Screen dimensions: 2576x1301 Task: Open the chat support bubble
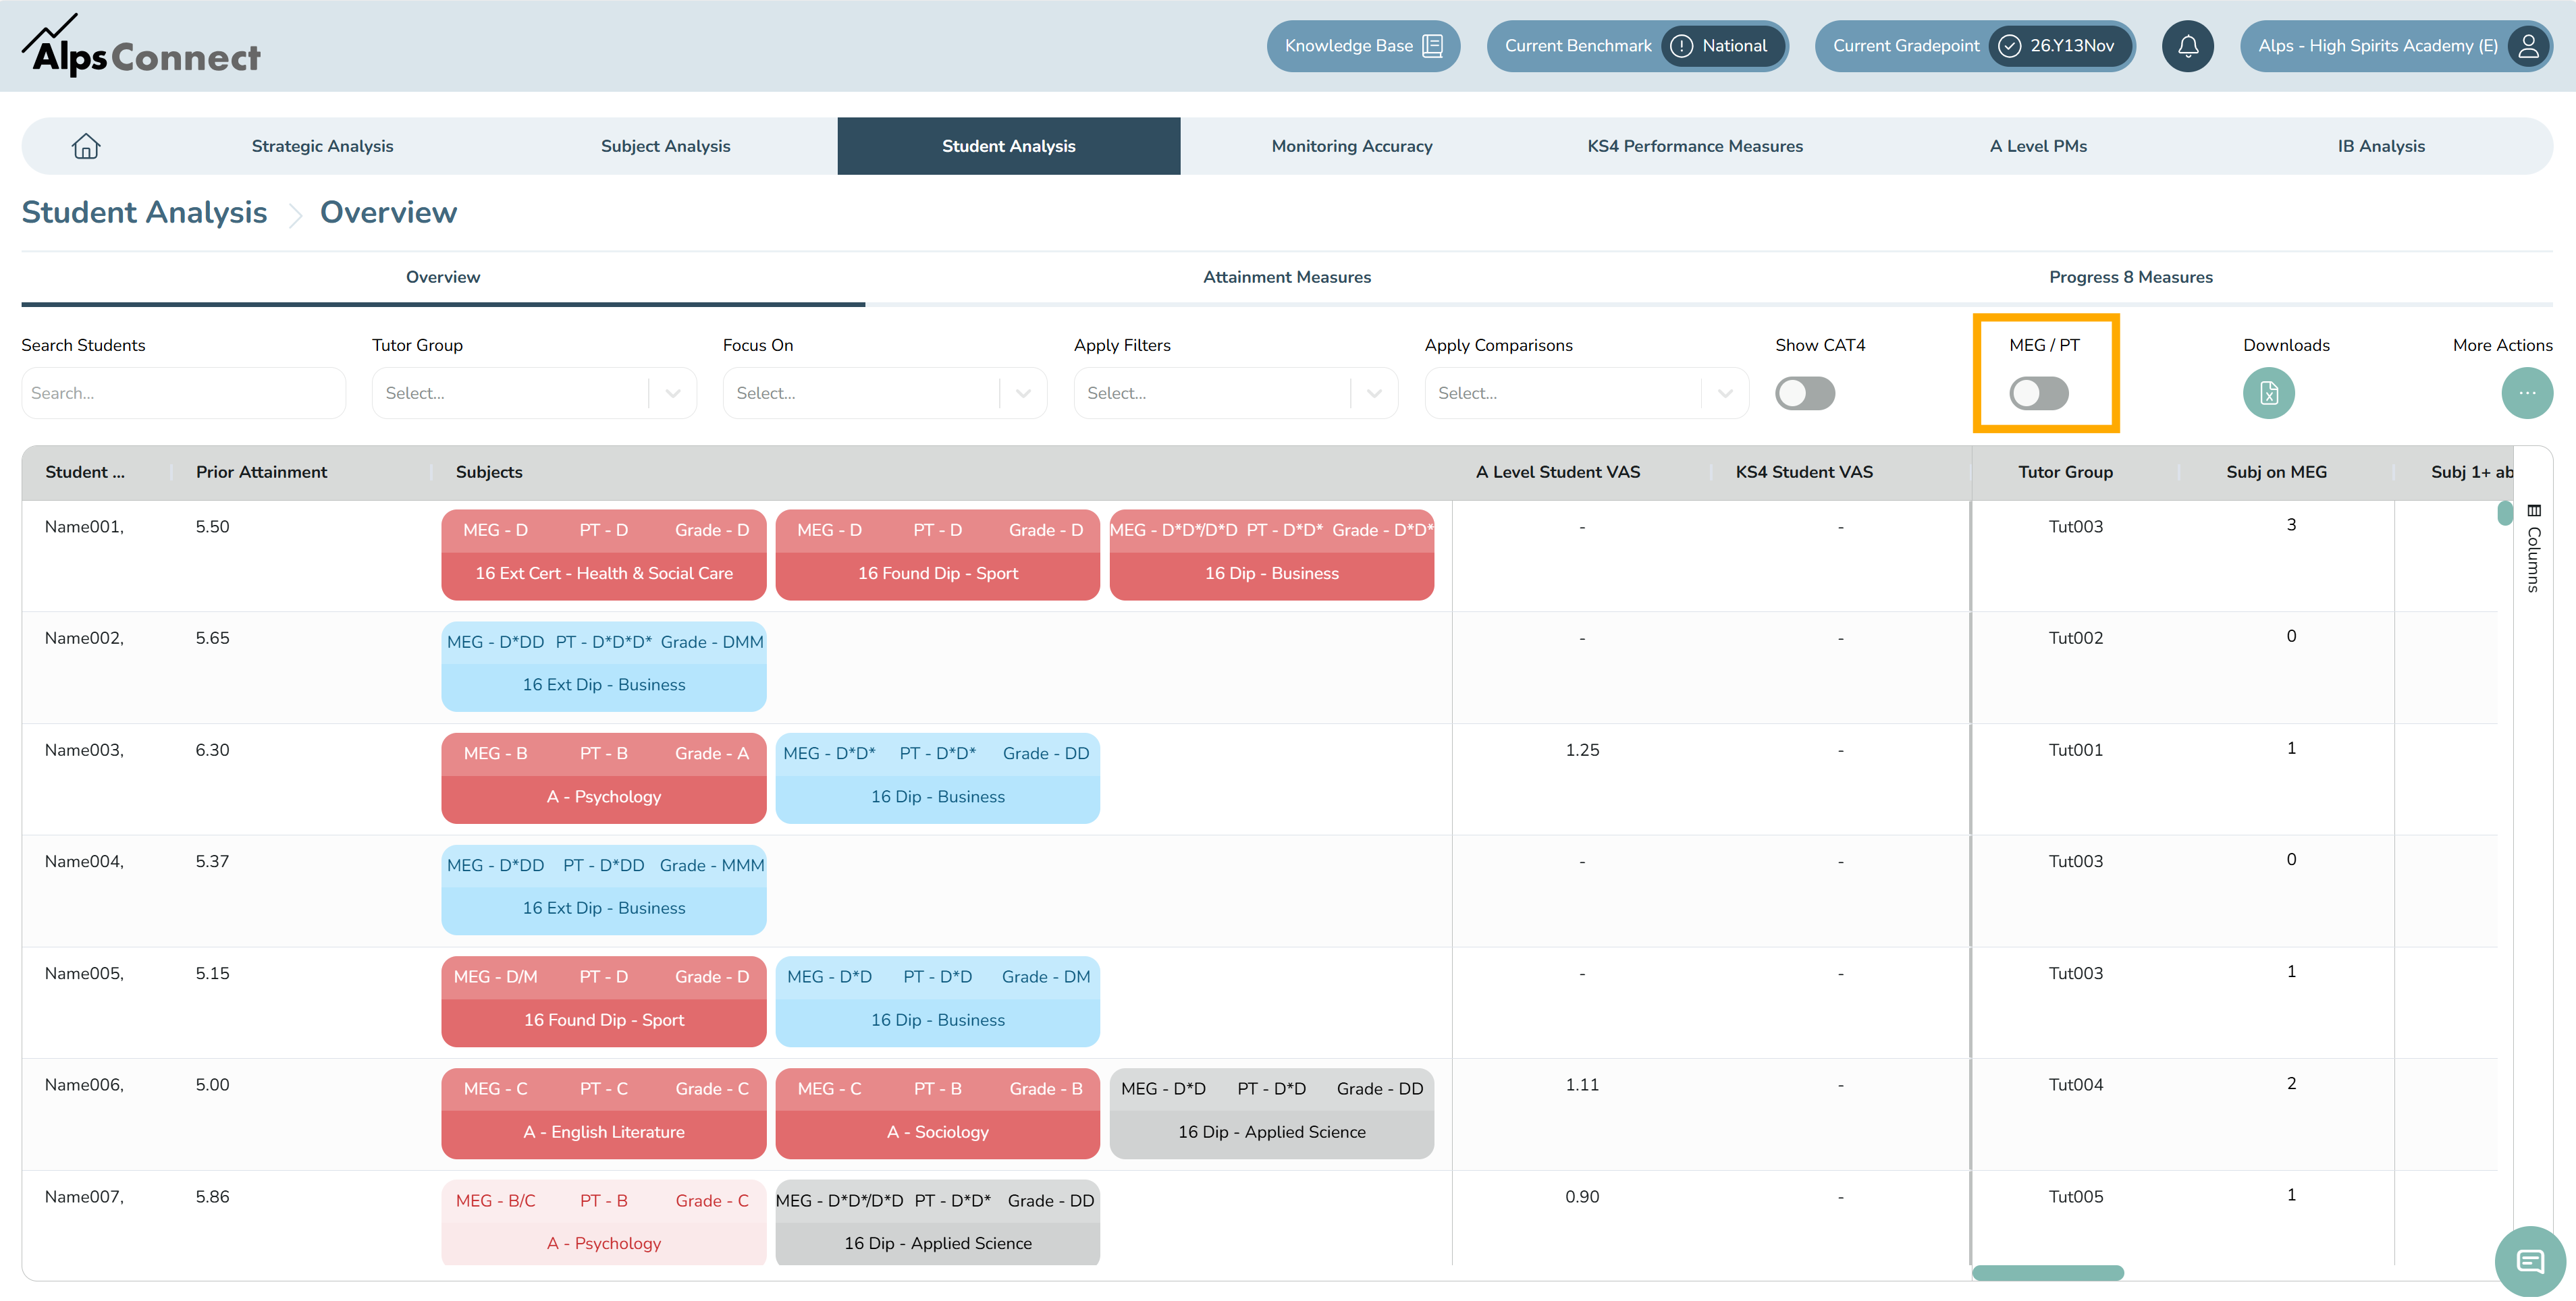[2529, 1261]
